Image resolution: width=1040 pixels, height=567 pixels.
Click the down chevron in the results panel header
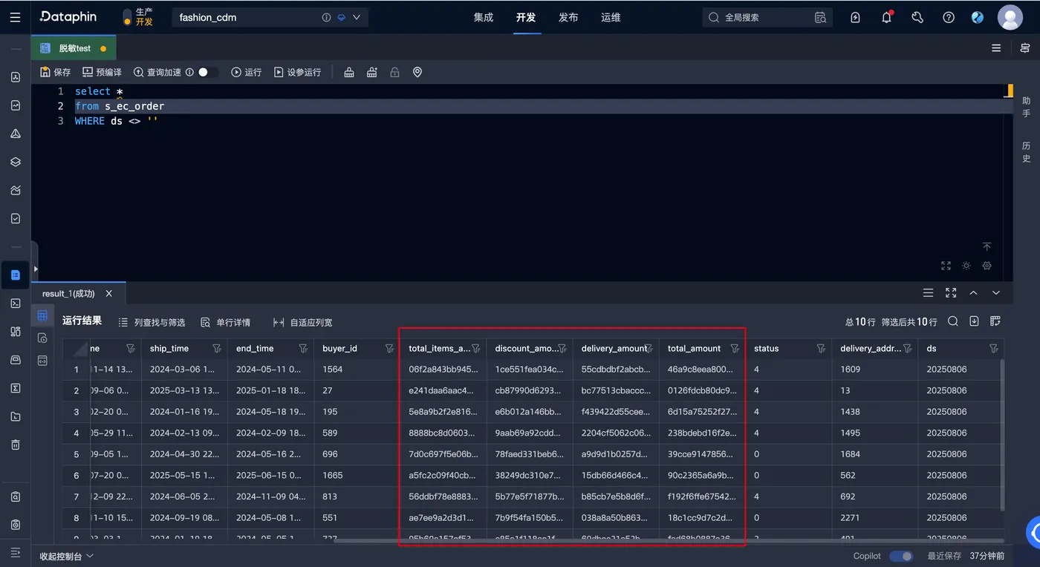click(x=996, y=293)
